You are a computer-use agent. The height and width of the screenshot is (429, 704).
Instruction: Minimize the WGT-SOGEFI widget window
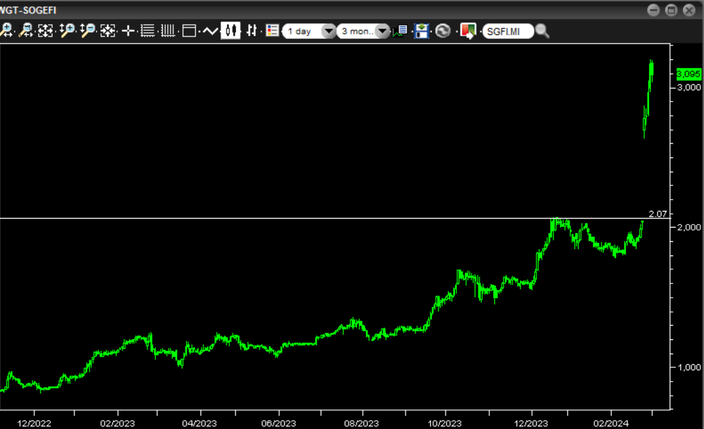click(x=654, y=10)
